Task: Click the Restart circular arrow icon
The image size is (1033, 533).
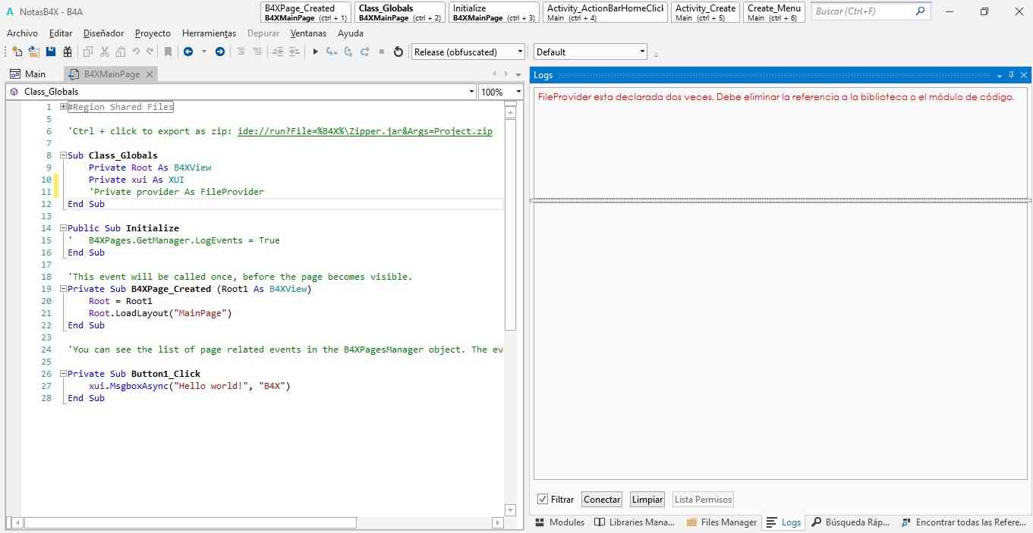Action: point(398,52)
